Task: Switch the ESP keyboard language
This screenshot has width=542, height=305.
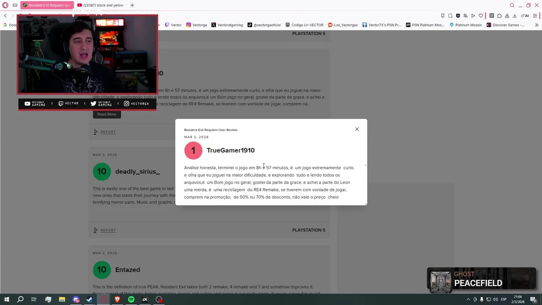Action: tap(504, 299)
